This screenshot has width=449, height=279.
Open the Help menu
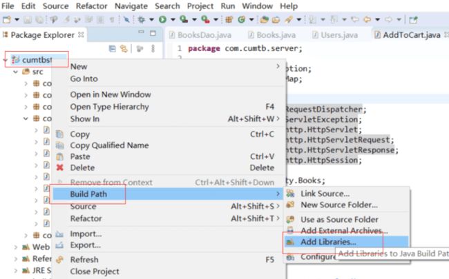pos(289,6)
